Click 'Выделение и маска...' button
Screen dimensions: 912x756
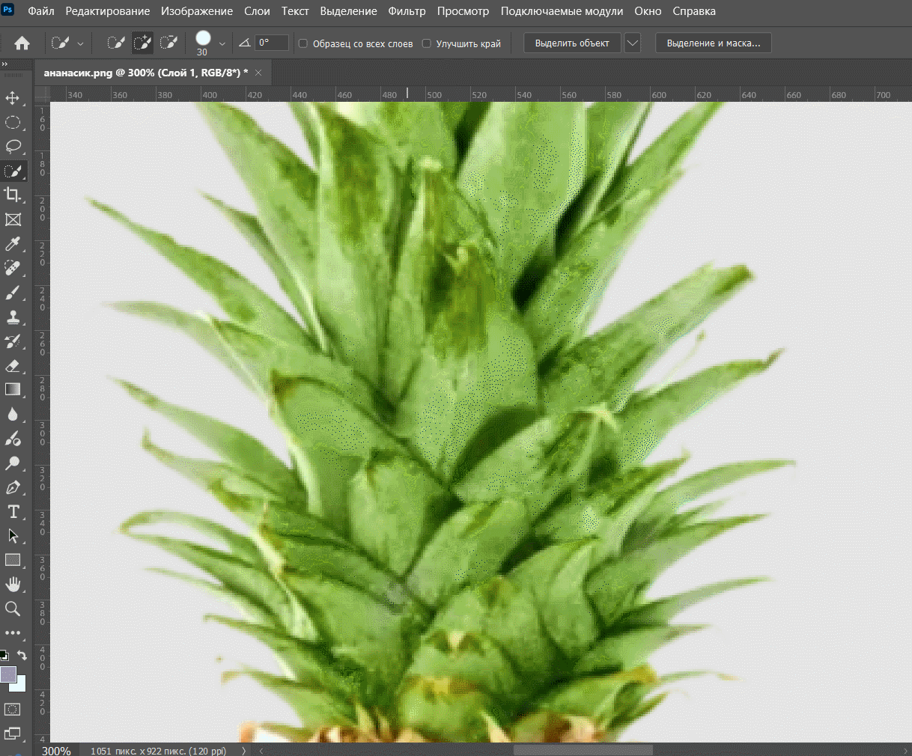click(713, 43)
